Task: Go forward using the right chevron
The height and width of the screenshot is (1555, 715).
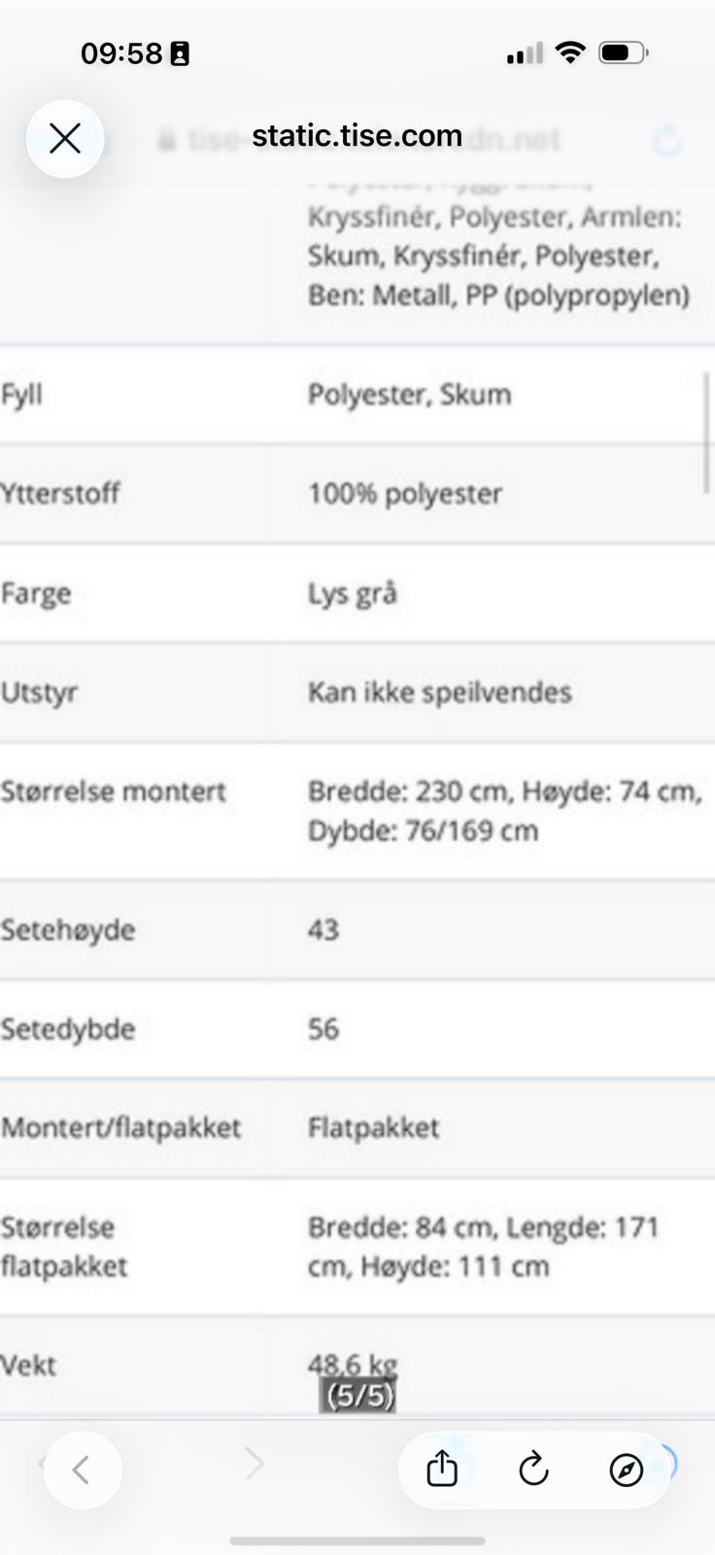Action: [x=254, y=1463]
